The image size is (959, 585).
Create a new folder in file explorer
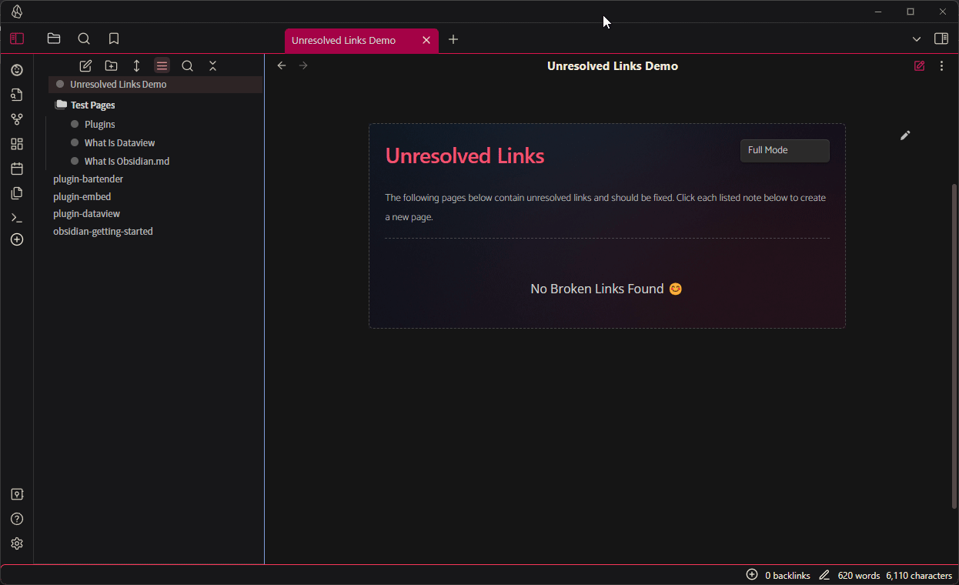111,66
